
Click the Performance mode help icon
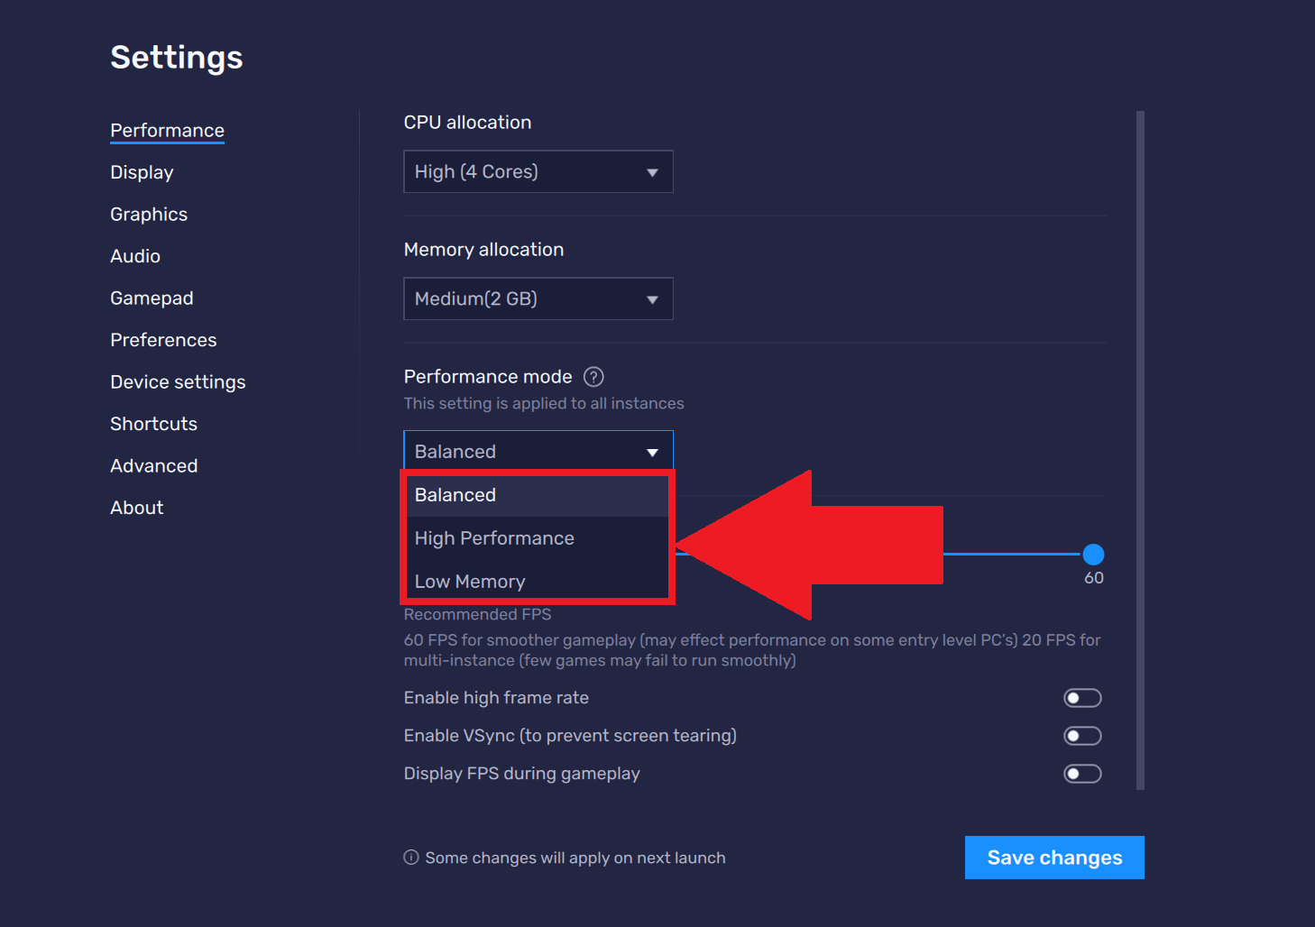[x=593, y=377]
